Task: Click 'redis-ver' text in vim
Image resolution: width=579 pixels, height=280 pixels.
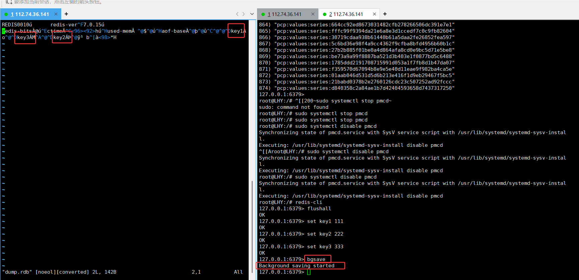Action: tap(64, 25)
